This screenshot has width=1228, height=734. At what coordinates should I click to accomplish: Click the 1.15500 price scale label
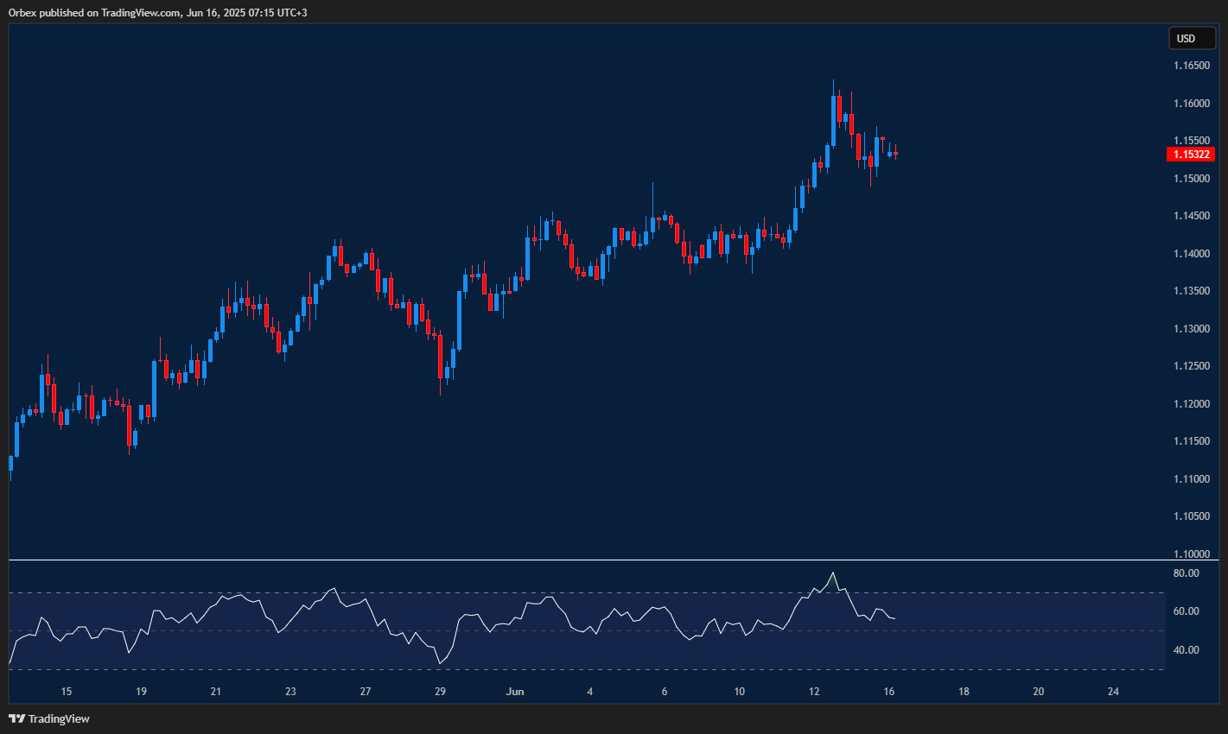pos(1192,140)
